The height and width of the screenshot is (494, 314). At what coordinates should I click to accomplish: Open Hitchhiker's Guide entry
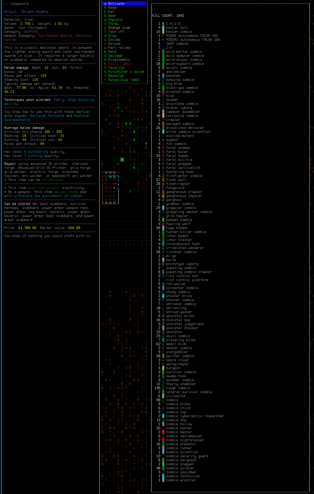[x=124, y=72]
